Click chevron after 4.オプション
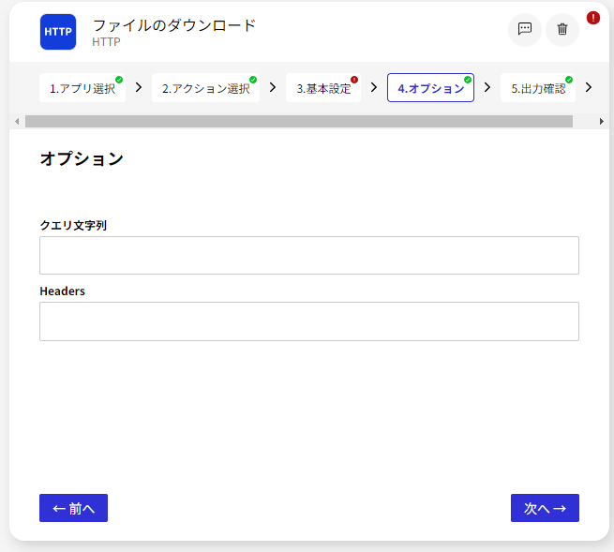This screenshot has height=552, width=614. 487,87
